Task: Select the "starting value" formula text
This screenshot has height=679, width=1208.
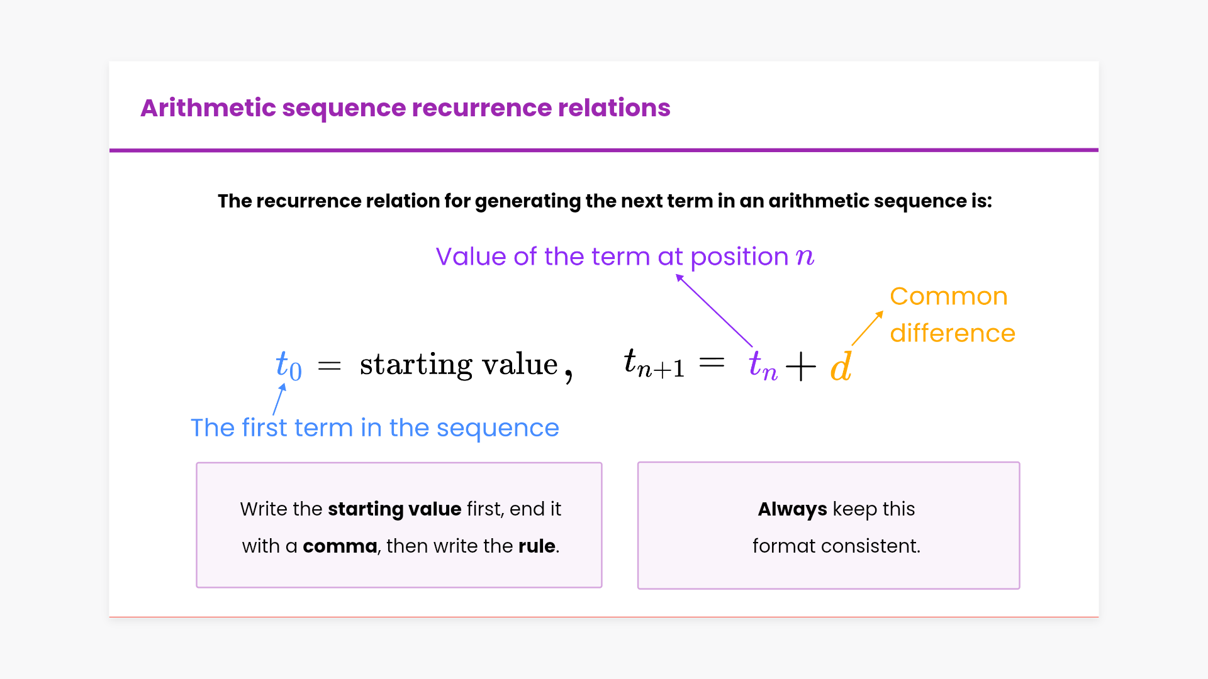Action: [459, 365]
